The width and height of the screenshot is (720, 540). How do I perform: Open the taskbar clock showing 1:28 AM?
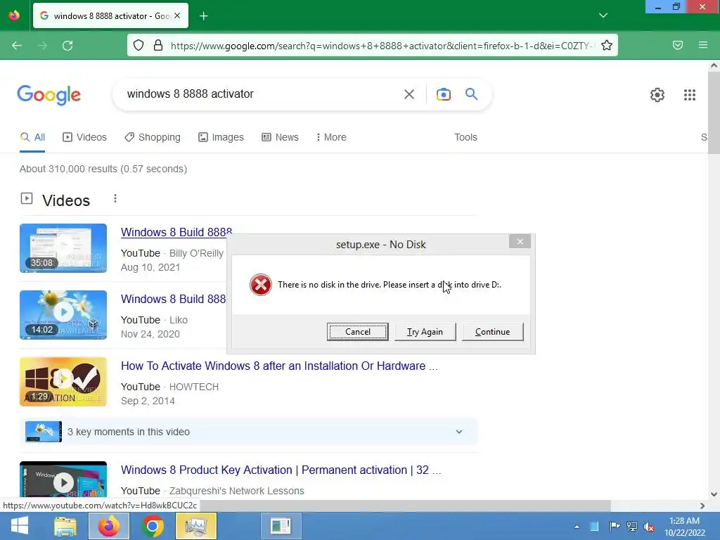coord(685,527)
